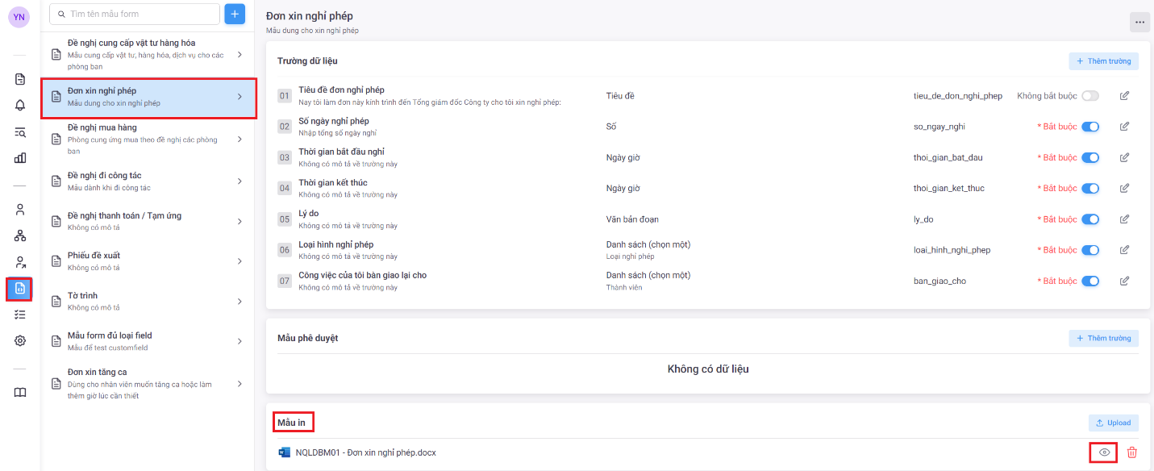
Task: Enable required toggle for 'Tiêu đề đơn nghỉ phép'
Action: coord(1090,96)
